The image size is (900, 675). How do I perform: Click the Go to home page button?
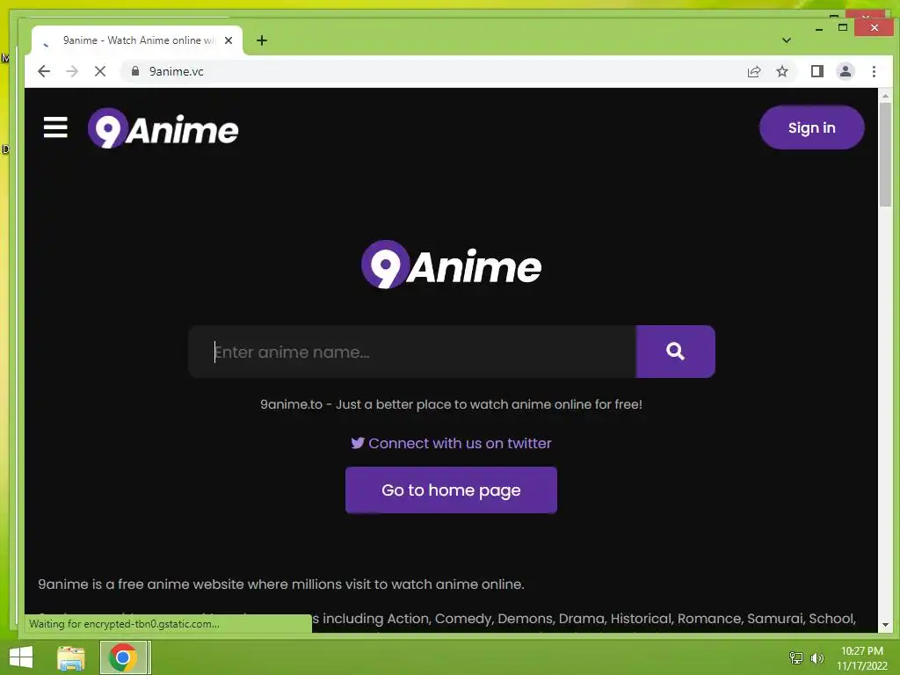451,490
